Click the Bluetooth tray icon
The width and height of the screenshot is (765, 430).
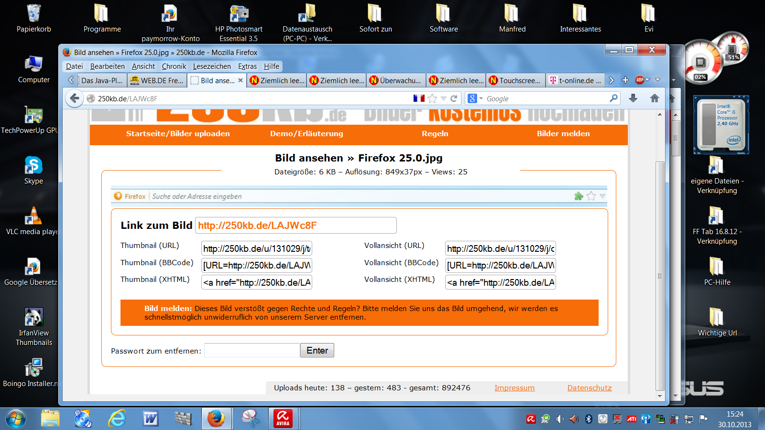tap(589, 419)
